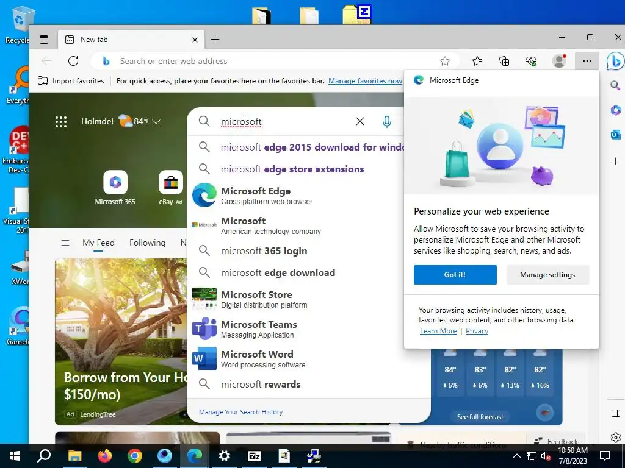Launch Firefox from the taskbar
The image size is (625, 468).
[x=105, y=456]
